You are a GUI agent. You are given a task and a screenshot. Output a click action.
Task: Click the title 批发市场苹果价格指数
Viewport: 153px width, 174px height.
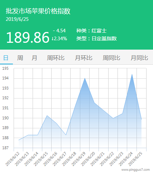38,11
